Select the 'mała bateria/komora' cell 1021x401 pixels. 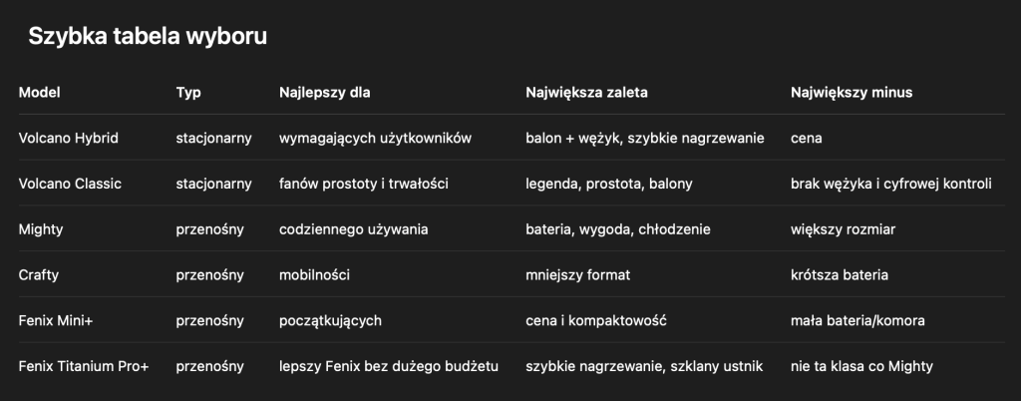[x=857, y=320]
